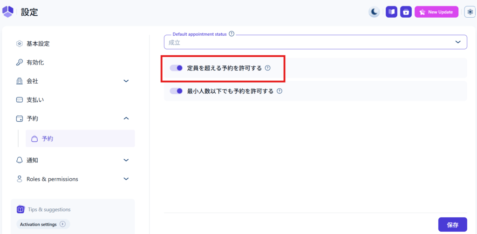The image size is (477, 234).
Task: Open the Default appointment status dropdown
Action: click(x=315, y=42)
